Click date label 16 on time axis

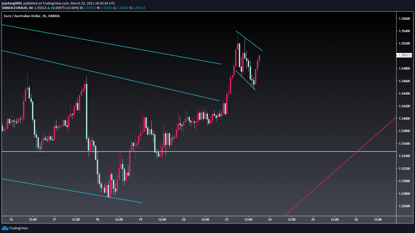click(x=11, y=219)
